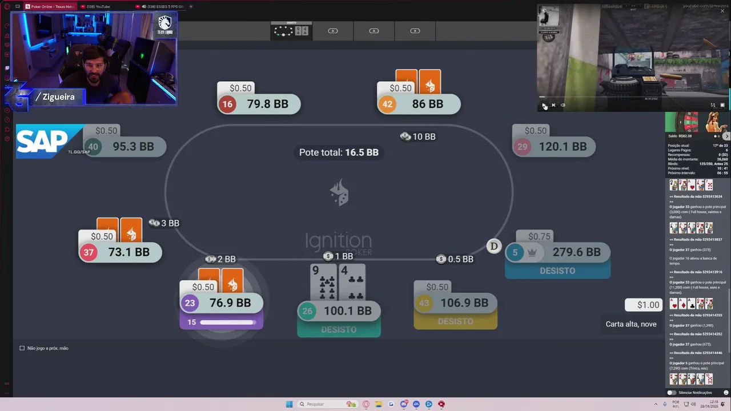This screenshot has height=411, width=731.
Task: Select the second promo carousel dot
Action: [x=719, y=136]
